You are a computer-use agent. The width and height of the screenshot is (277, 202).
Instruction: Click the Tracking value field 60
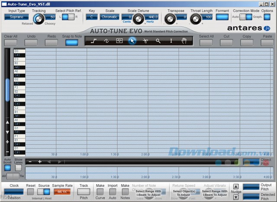click(51, 17)
